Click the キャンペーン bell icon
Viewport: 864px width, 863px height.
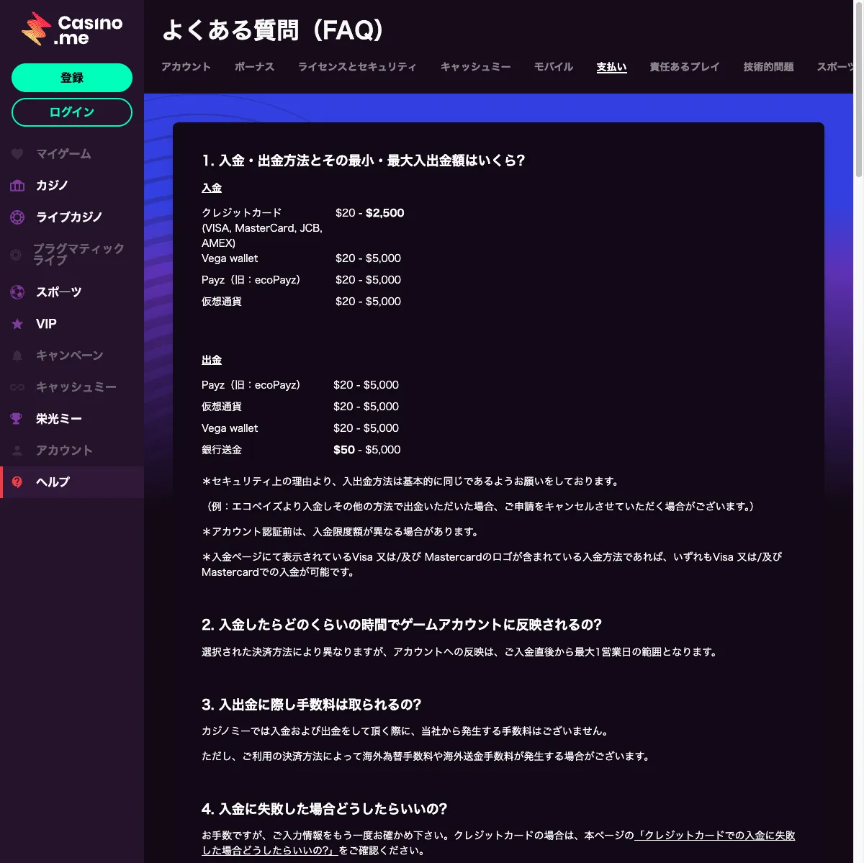click(17, 356)
